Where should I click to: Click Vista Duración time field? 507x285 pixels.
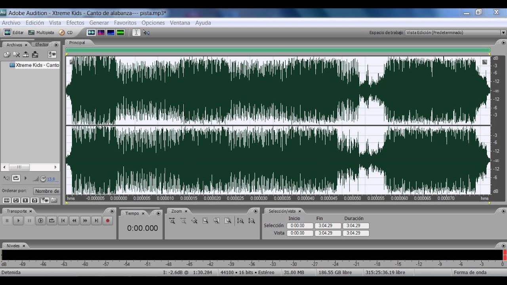coord(356,233)
